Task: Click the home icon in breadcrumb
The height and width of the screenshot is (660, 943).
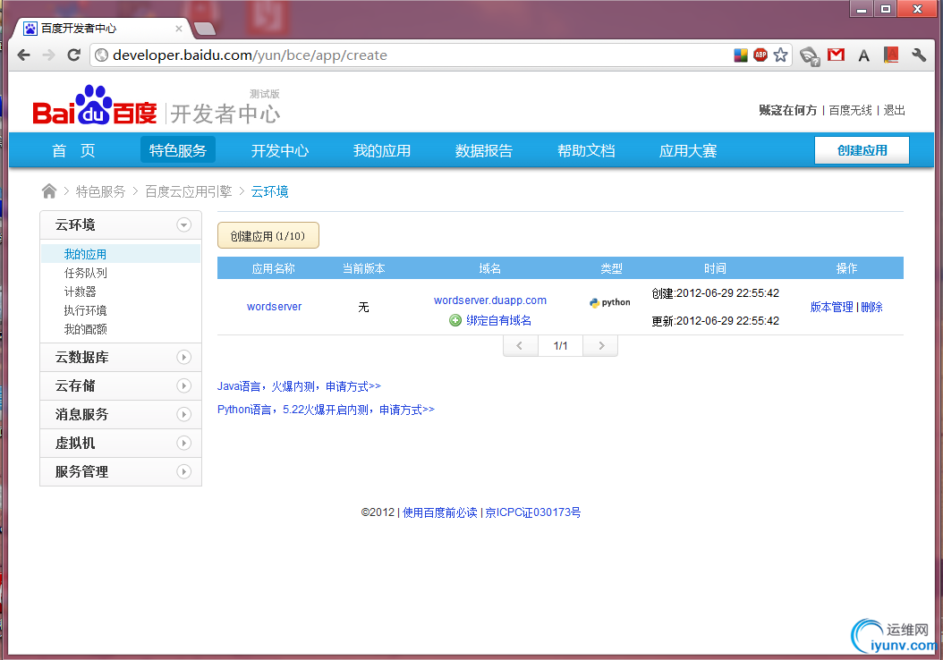Action: click(x=48, y=191)
